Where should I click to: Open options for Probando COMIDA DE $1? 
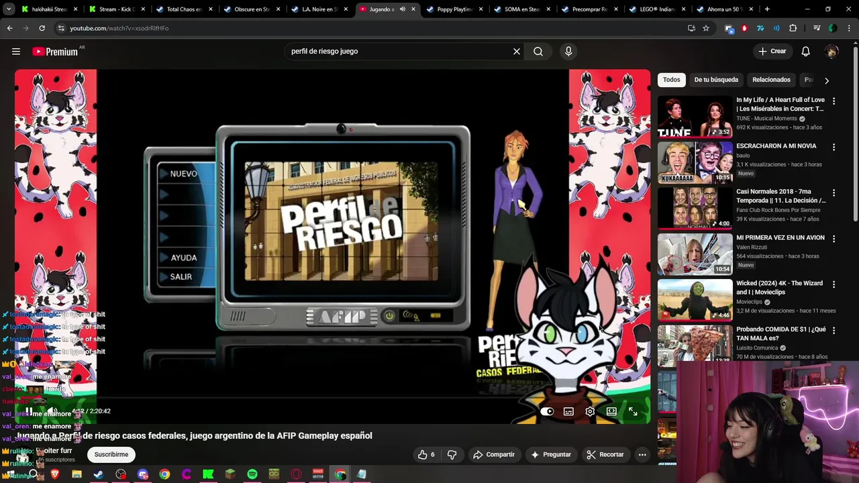point(833,330)
